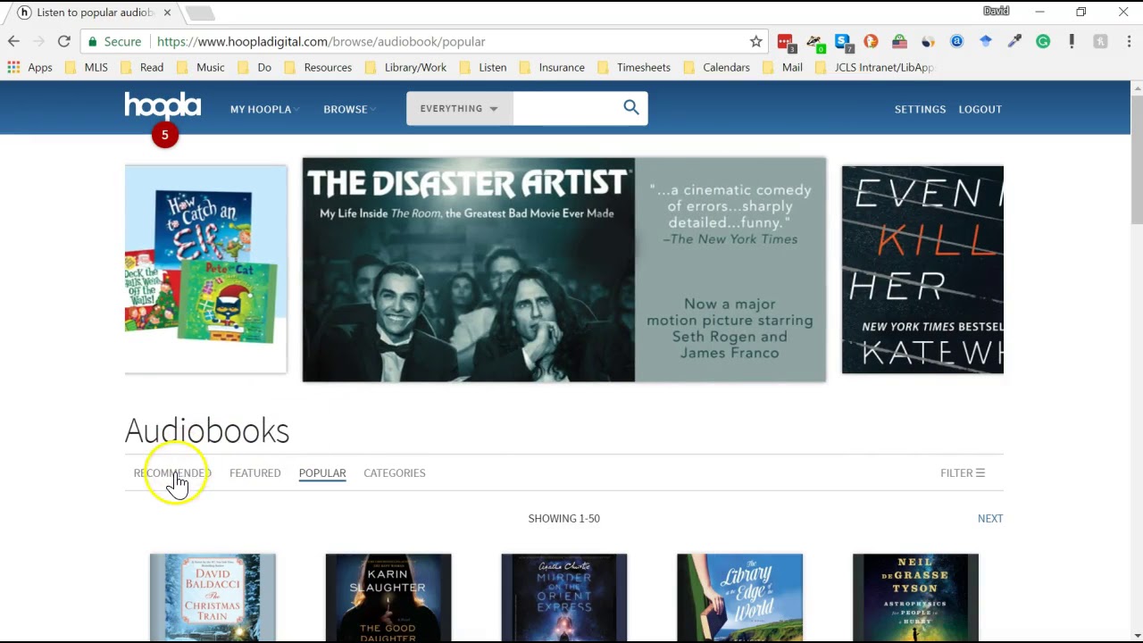The image size is (1143, 643).
Task: Bookmark this page with the star icon
Action: [756, 41]
